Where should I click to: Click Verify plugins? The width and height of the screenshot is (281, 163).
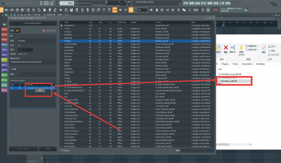(x=50, y=30)
